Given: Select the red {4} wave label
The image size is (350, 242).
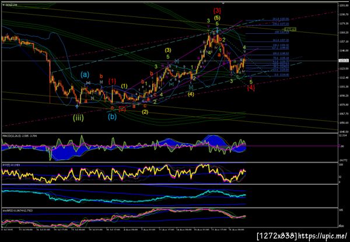Looking at the screenshot, I should point(251,88).
